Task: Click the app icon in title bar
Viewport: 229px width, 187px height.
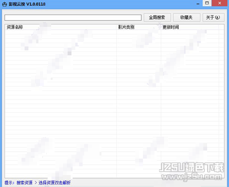Action: tap(5, 4)
